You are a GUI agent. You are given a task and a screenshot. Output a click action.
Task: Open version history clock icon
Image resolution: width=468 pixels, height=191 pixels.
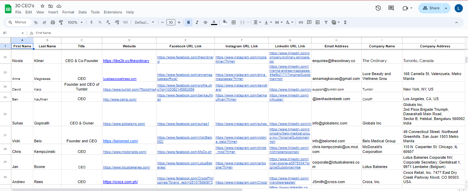click(378, 8)
